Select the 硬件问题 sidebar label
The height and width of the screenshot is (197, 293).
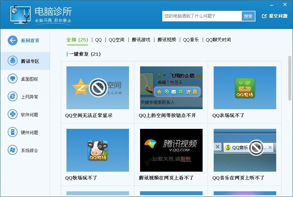point(30,132)
